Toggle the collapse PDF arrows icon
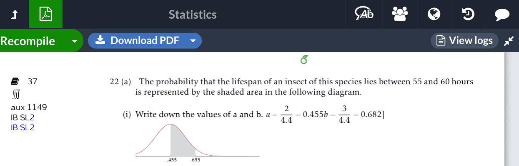Viewport: 519px width, 166px height. [x=509, y=41]
